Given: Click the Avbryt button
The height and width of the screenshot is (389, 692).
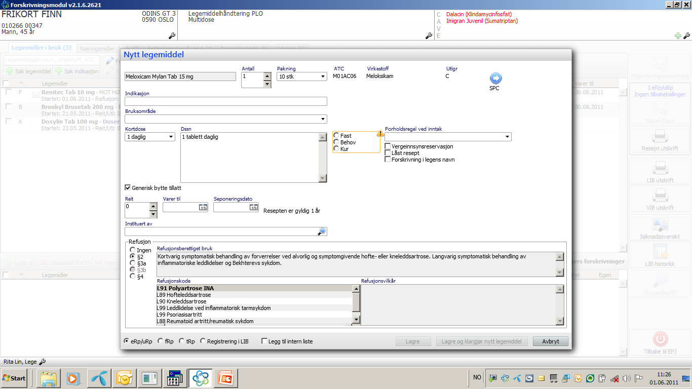Looking at the screenshot, I should click(x=551, y=341).
